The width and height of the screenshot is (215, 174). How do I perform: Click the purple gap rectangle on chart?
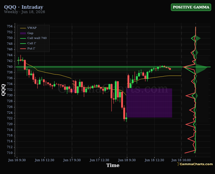[x=149, y=103]
